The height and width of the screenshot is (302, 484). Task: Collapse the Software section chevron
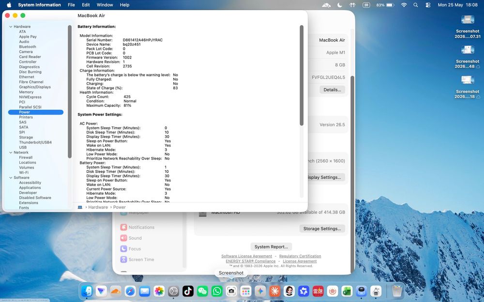tap(11, 178)
